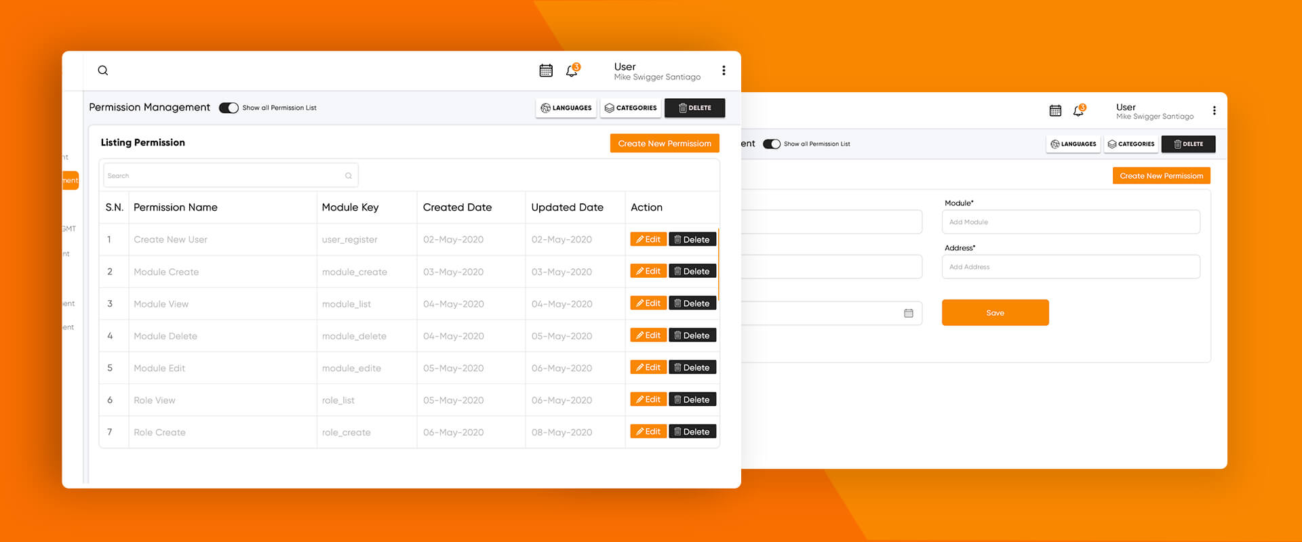Click the black Delete toolbar button, left panel

[694, 108]
